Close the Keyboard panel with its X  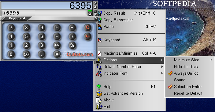pos(96,18)
